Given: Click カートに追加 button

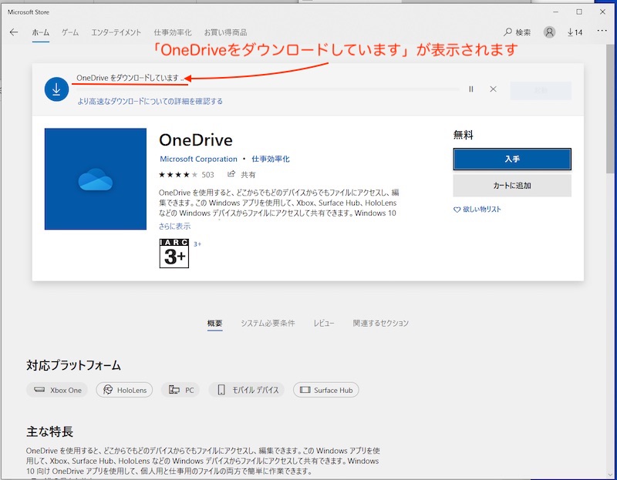Looking at the screenshot, I should (512, 186).
